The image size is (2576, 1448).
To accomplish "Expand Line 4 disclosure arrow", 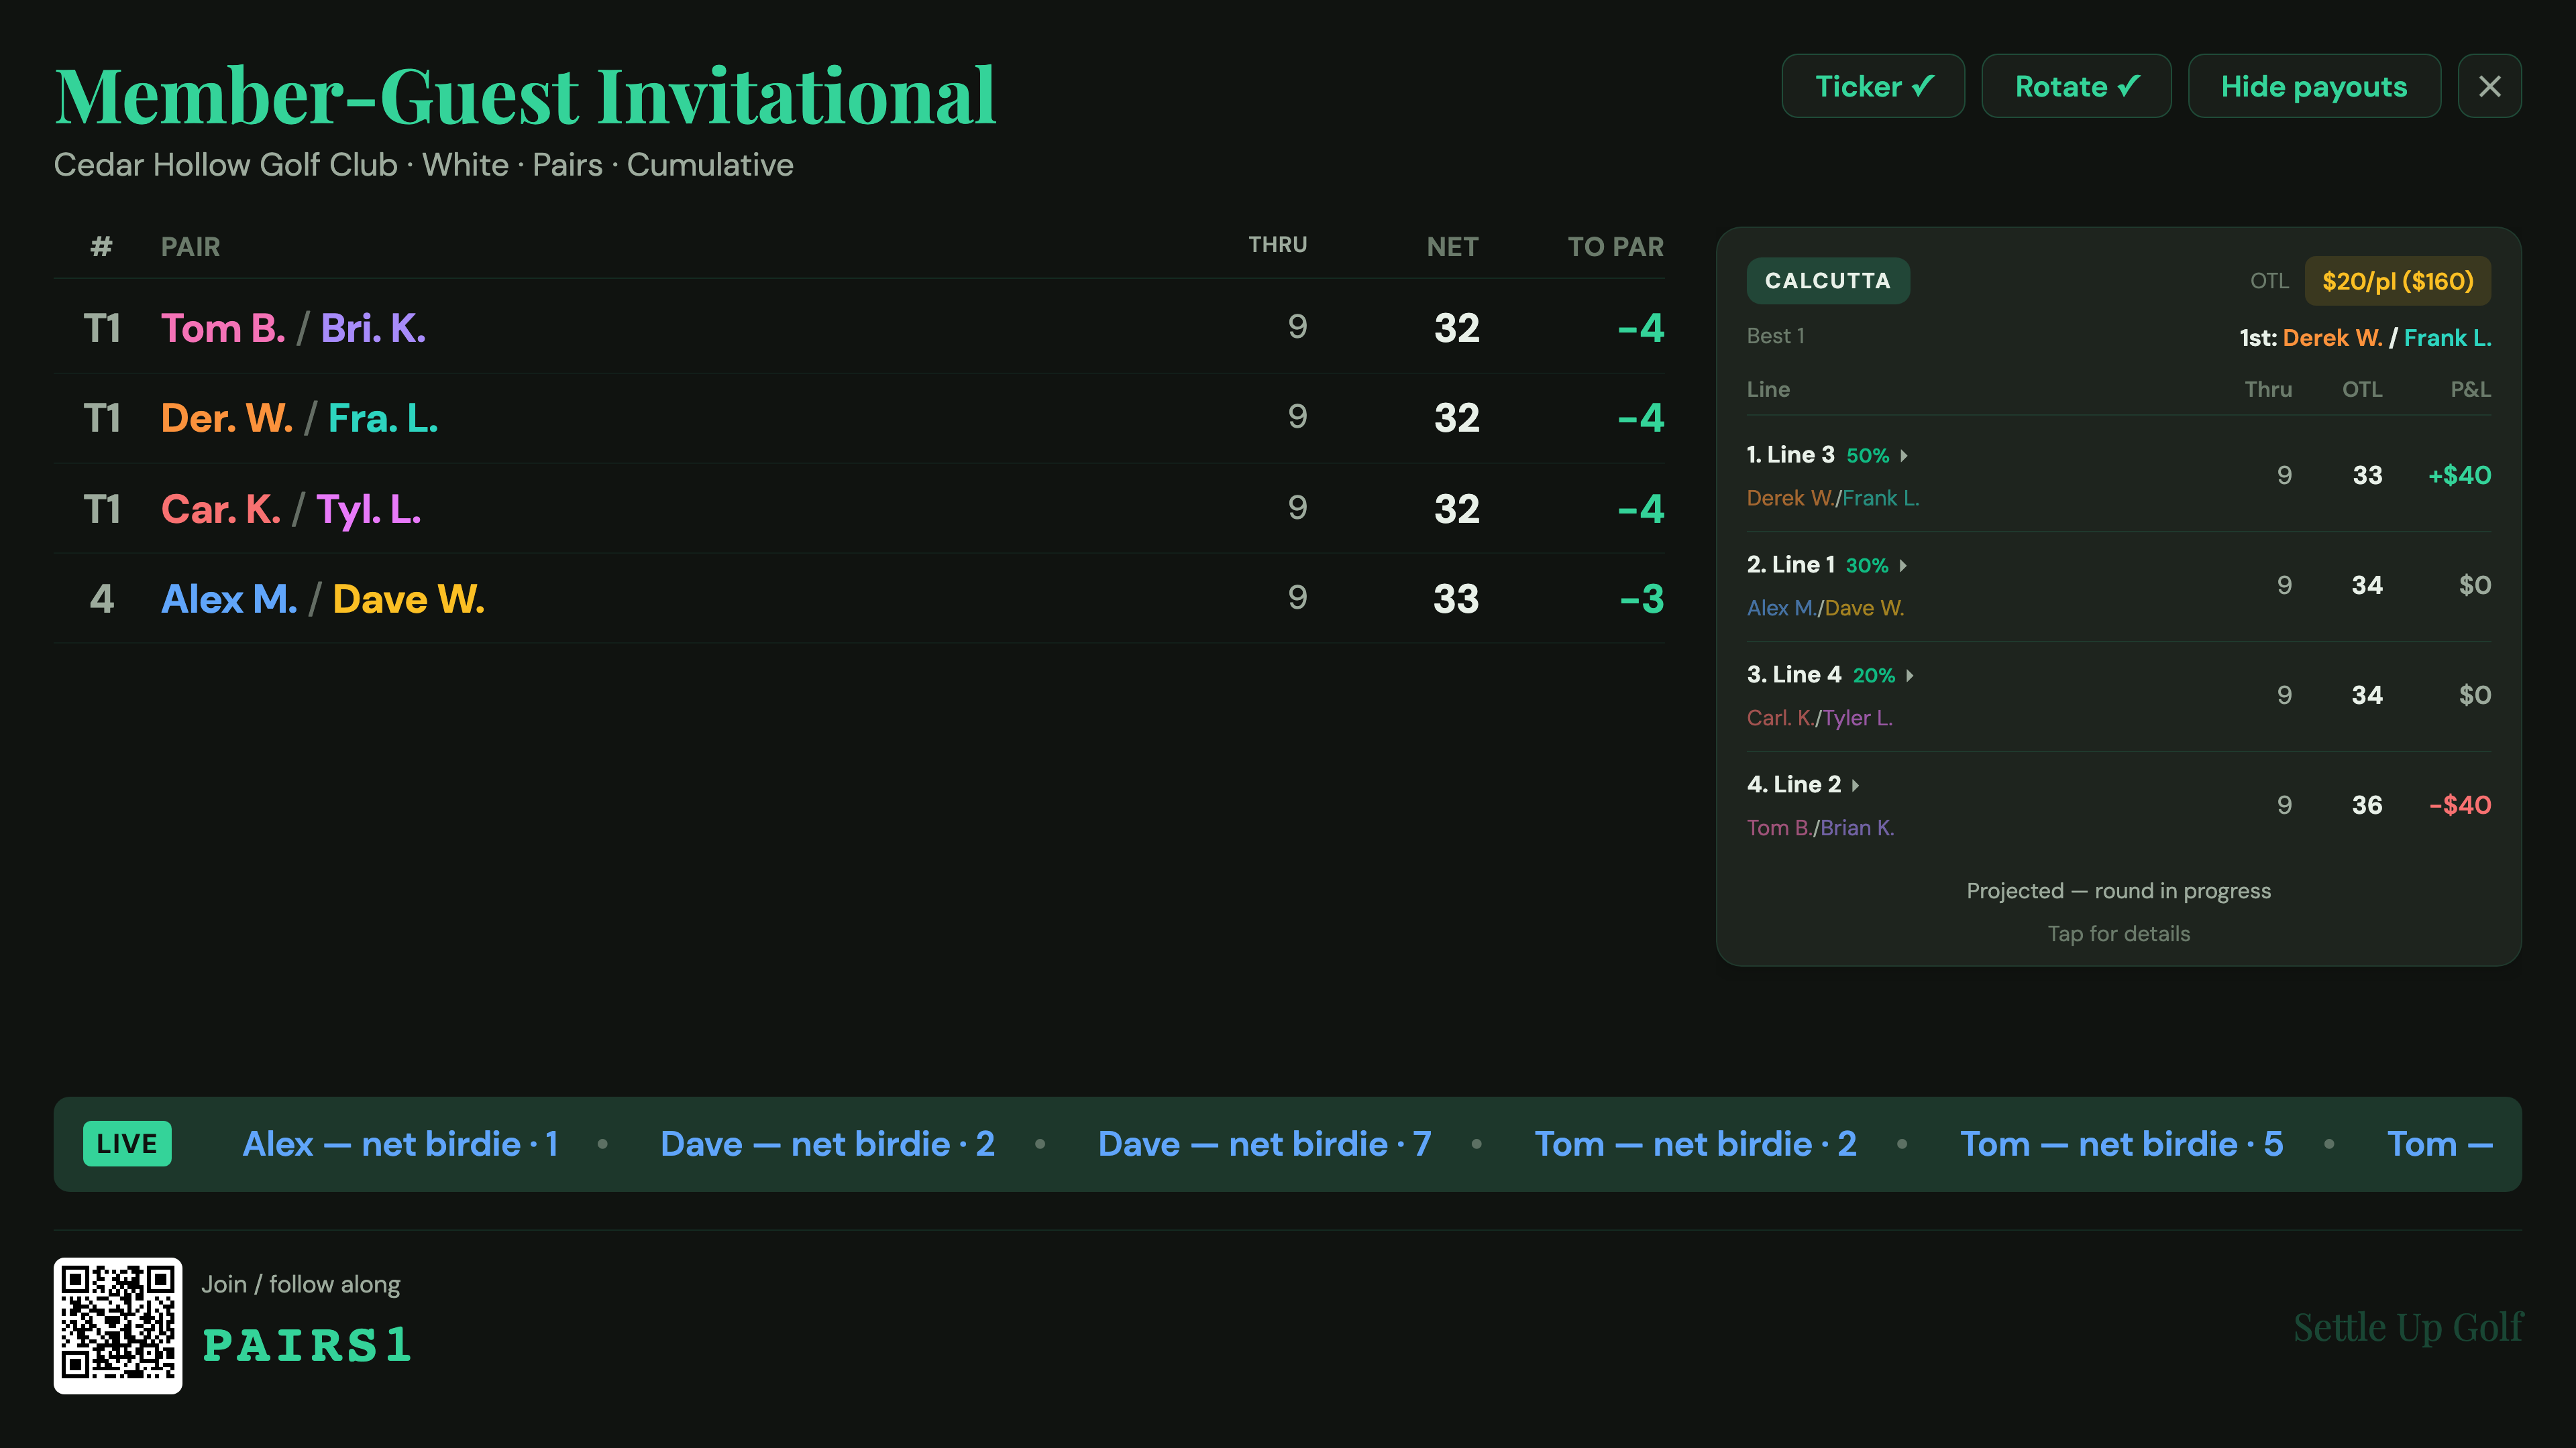I will coord(1910,676).
